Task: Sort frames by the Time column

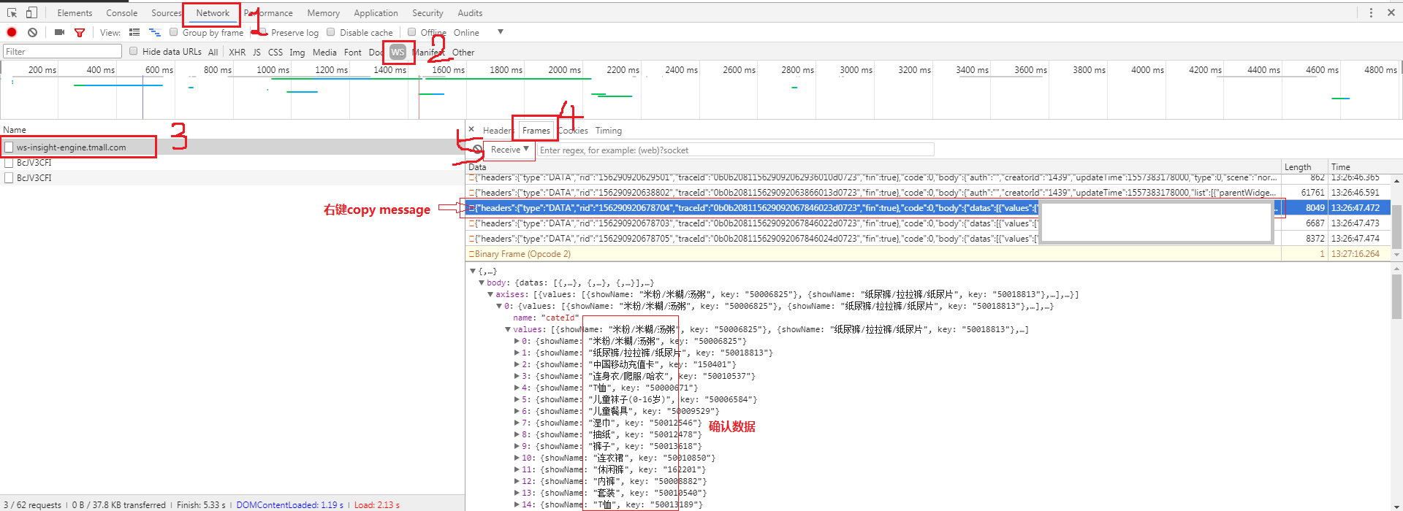Action: (x=1359, y=166)
